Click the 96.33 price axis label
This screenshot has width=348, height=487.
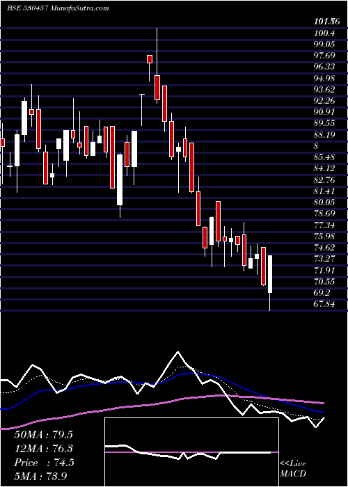(x=324, y=67)
